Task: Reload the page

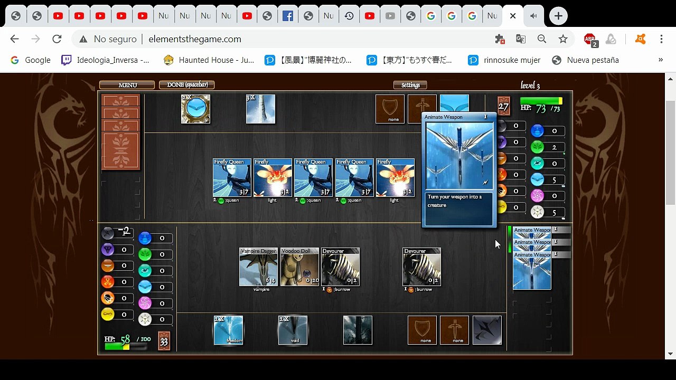Action: [x=57, y=39]
